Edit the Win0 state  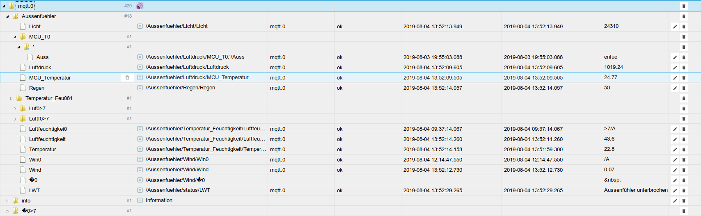[675, 160]
